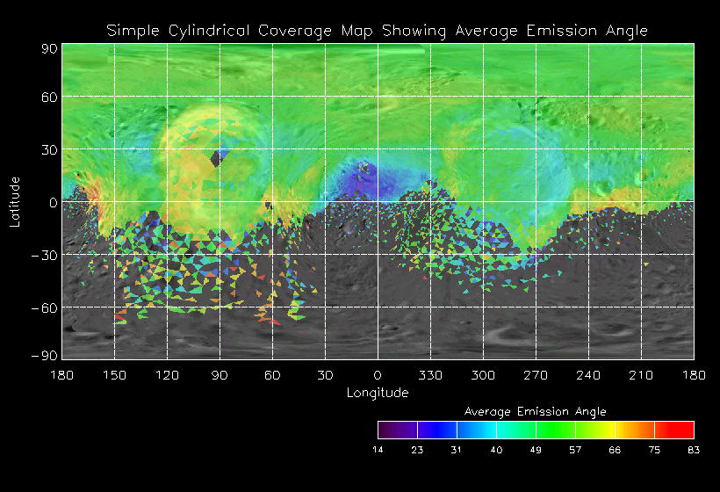Select the orange colorbar segment between 66 and 75

coord(634,430)
